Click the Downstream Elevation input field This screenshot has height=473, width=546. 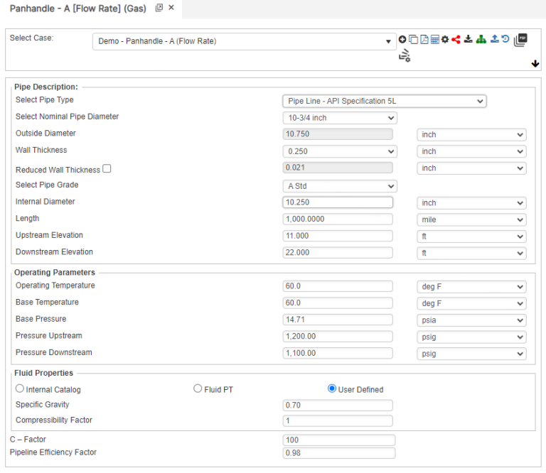point(338,252)
